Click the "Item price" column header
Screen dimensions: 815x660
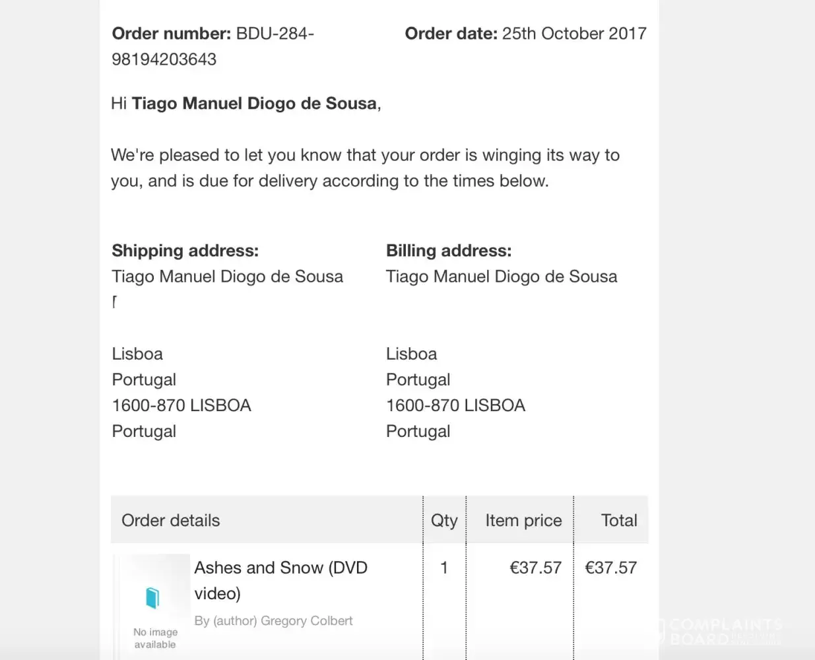pos(523,521)
